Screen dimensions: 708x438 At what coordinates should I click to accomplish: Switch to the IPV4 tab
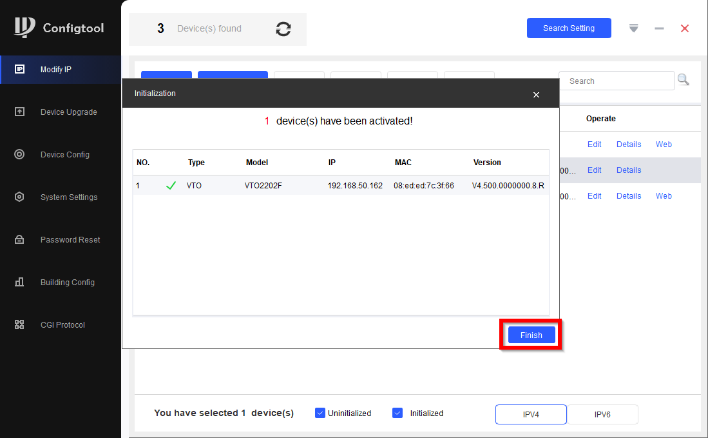(531, 415)
